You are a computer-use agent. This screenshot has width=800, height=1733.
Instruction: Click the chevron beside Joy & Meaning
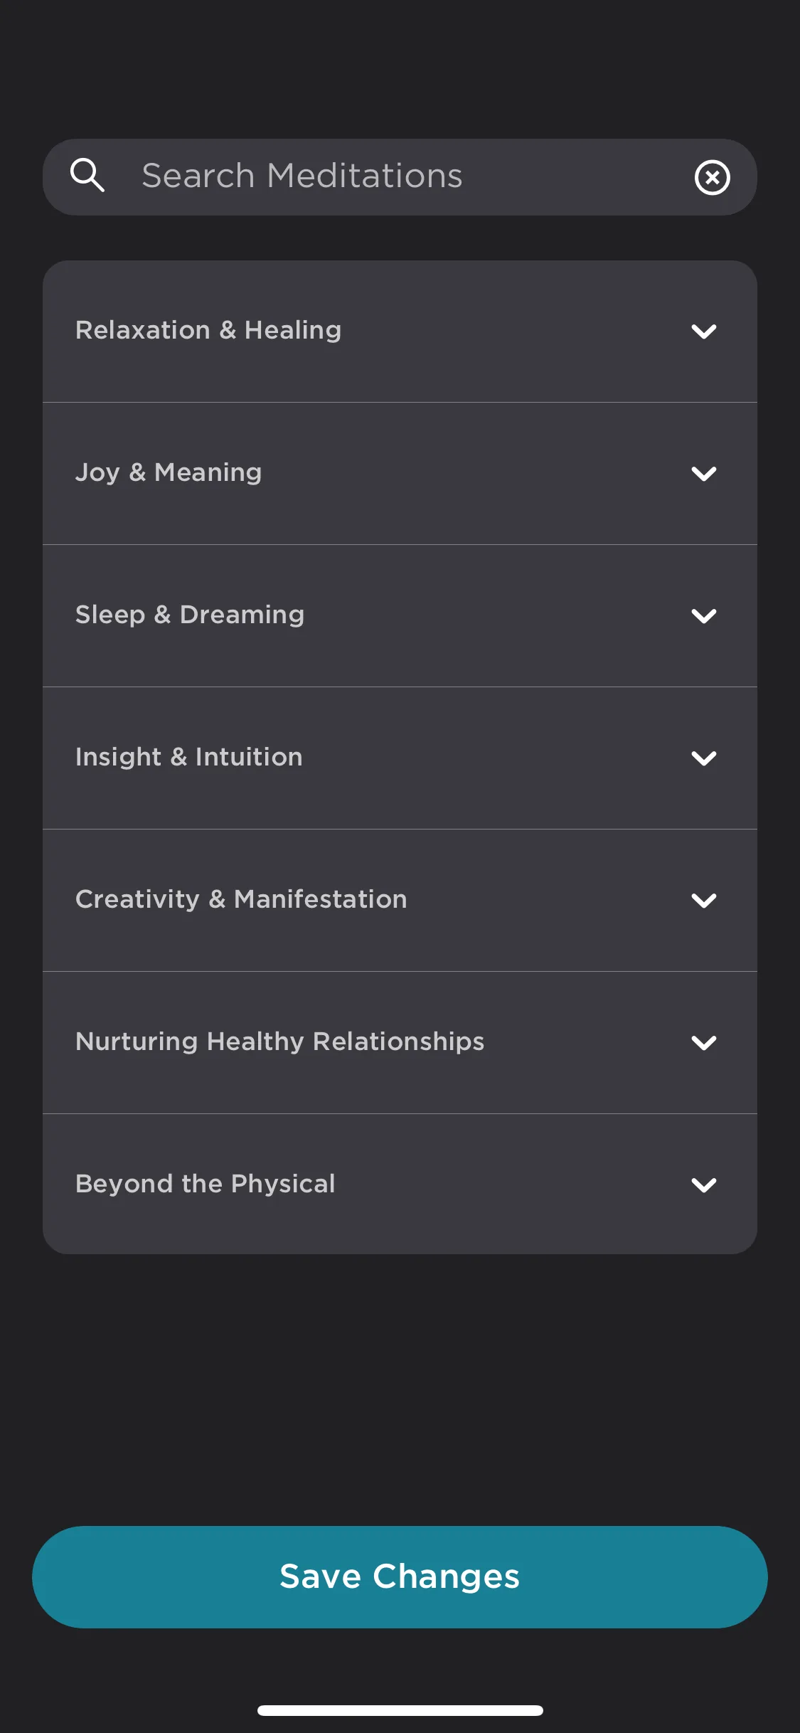click(703, 474)
